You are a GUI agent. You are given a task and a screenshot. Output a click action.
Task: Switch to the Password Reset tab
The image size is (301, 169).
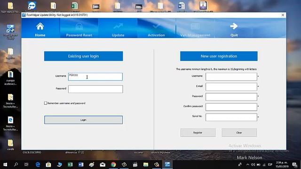(79, 28)
